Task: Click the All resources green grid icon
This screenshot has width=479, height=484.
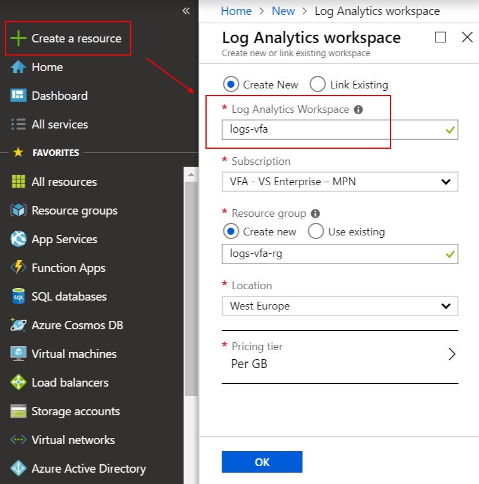Action: tap(18, 182)
